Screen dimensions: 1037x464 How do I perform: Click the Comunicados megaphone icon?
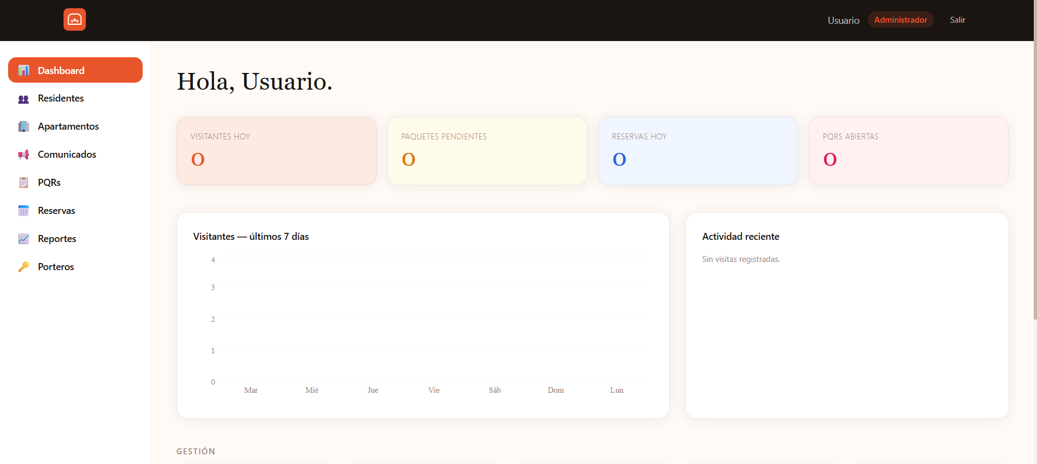tap(24, 154)
